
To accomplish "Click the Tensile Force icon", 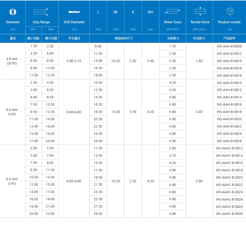I will [x=200, y=11].
